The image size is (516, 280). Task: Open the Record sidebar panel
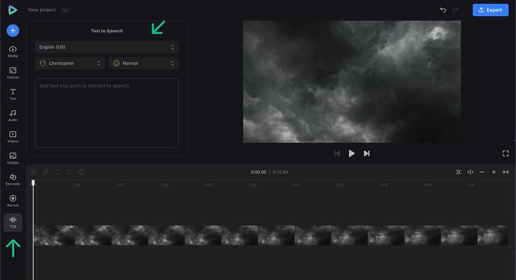(x=13, y=201)
